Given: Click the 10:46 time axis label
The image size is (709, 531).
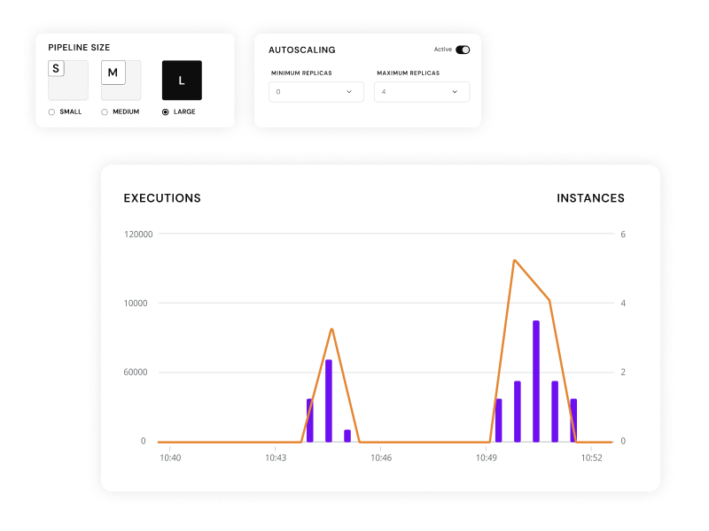Looking at the screenshot, I should [381, 458].
